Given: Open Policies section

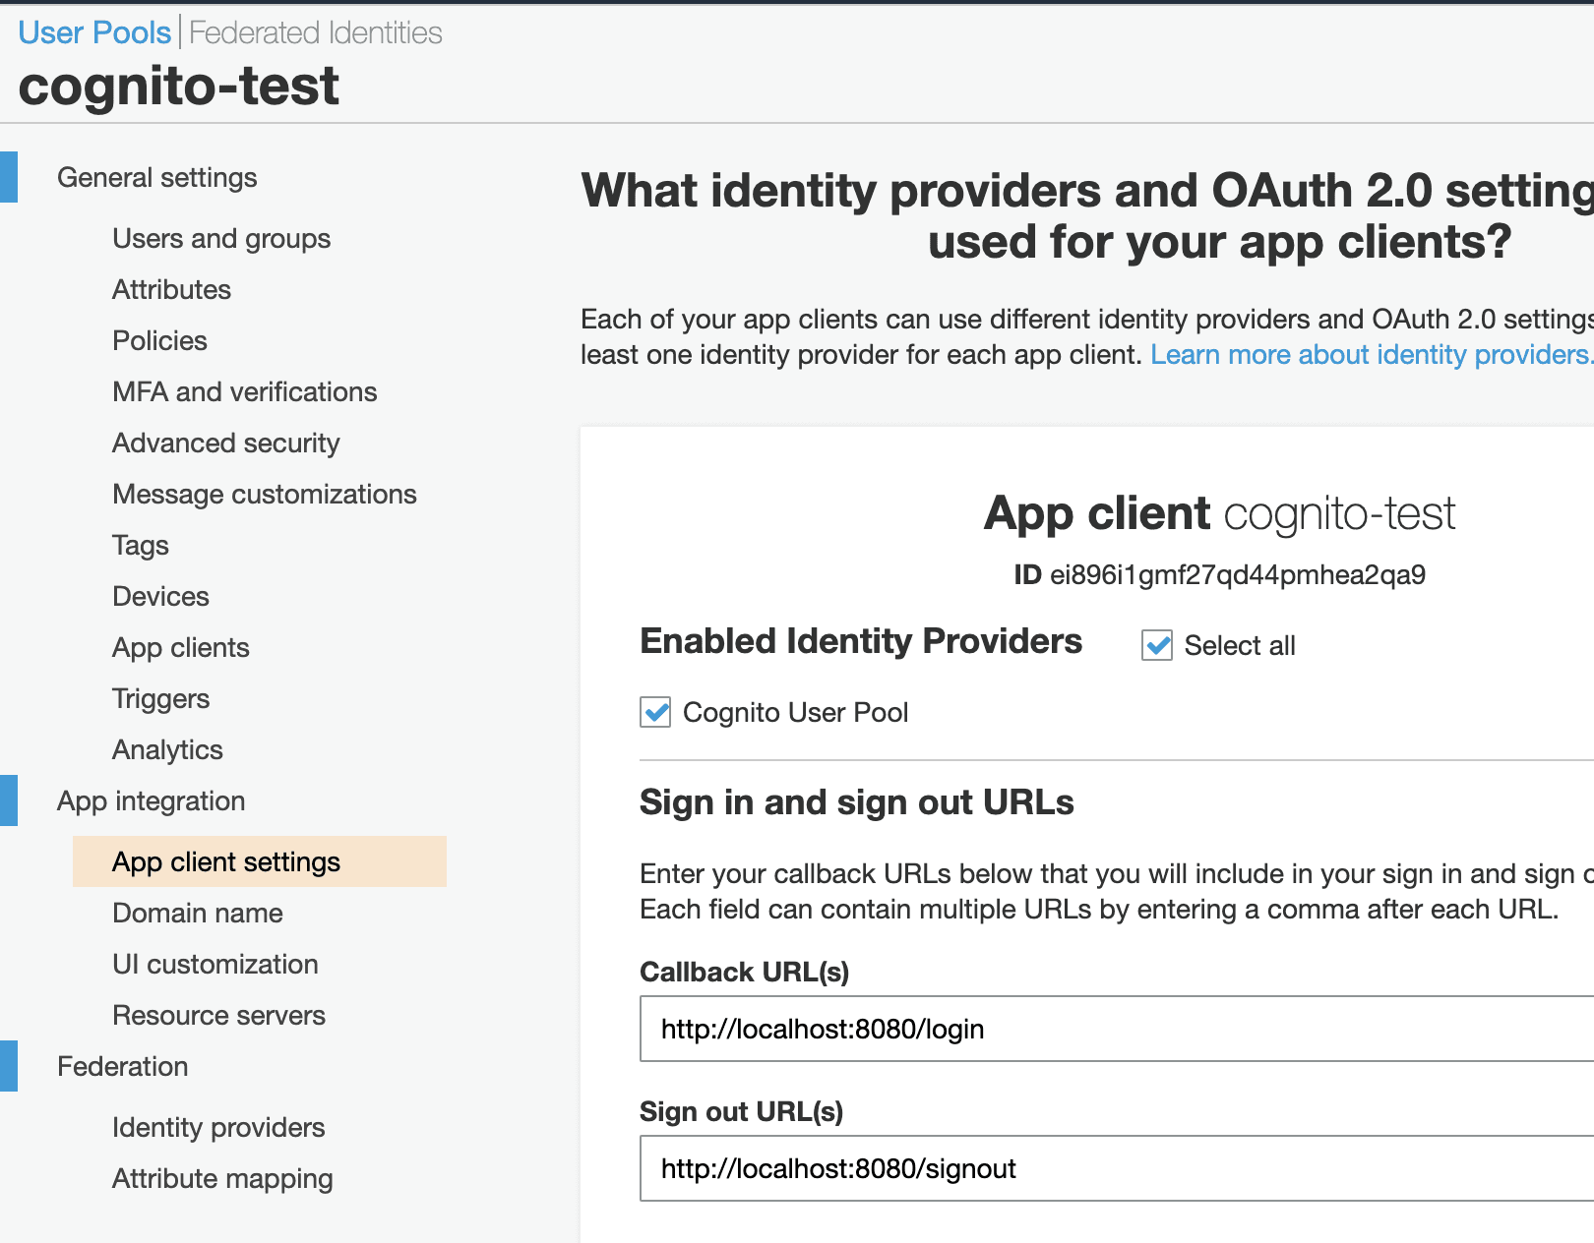Looking at the screenshot, I should tap(159, 340).
